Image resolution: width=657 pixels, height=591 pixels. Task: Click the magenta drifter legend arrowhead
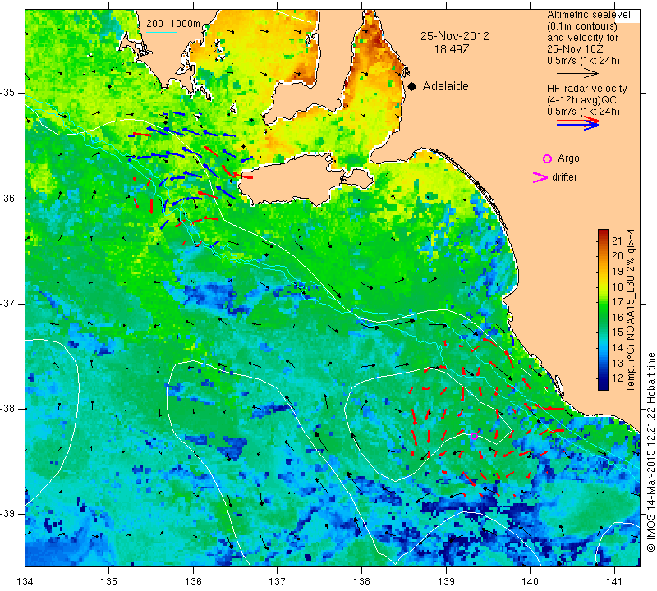(540, 177)
